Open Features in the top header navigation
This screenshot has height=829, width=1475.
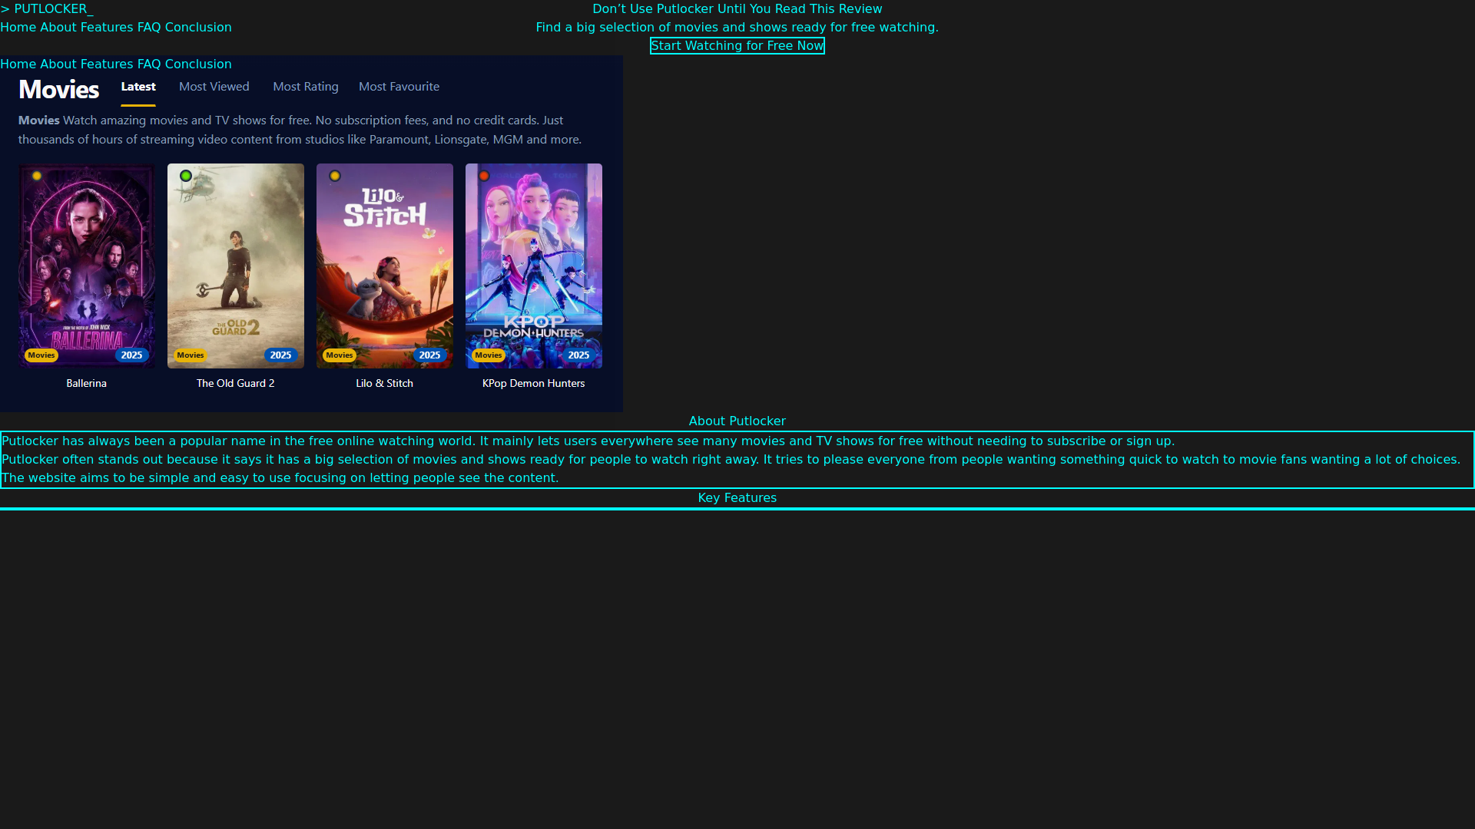pos(107,28)
